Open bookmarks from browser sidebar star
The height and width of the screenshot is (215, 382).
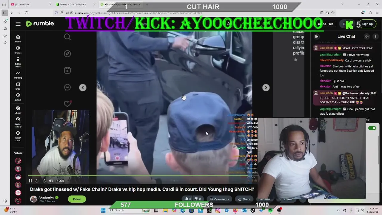point(5,42)
